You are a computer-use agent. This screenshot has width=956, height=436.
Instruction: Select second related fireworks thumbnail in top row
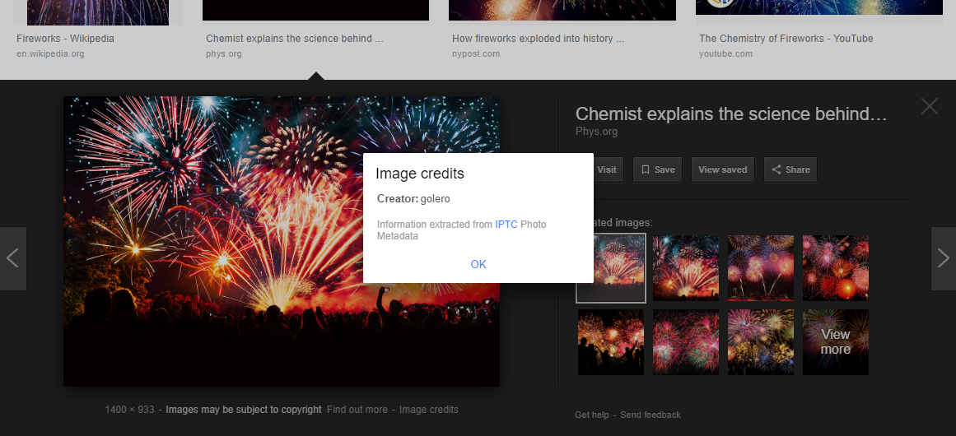tap(685, 268)
